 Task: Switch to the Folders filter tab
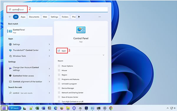click(x=65, y=17)
